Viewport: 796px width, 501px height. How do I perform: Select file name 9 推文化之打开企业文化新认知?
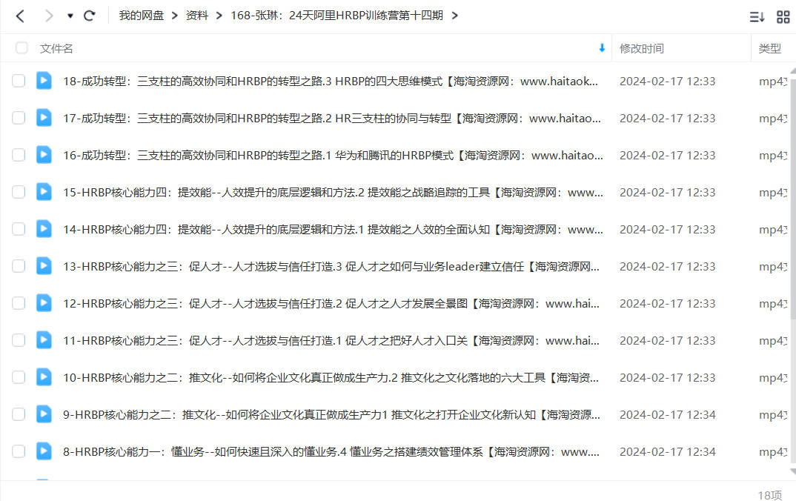(331, 415)
